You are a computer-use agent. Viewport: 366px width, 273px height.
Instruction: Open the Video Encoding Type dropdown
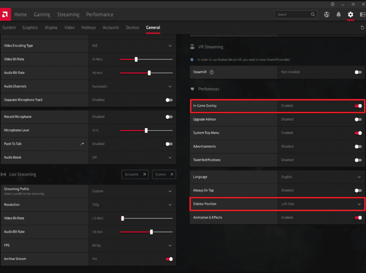[x=170, y=46]
